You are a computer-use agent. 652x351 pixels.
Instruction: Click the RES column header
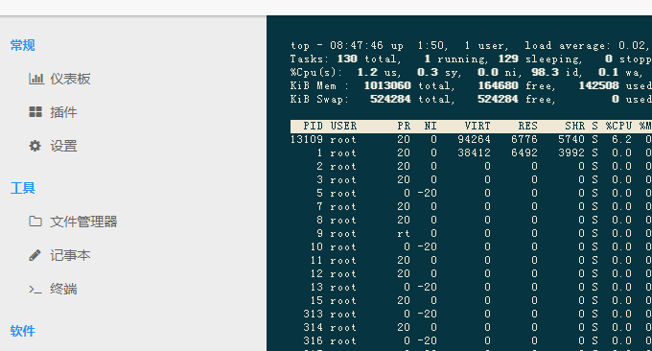(x=527, y=126)
